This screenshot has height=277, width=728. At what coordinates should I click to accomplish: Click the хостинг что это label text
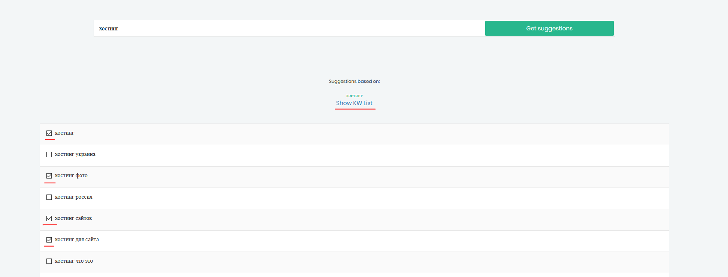click(74, 261)
